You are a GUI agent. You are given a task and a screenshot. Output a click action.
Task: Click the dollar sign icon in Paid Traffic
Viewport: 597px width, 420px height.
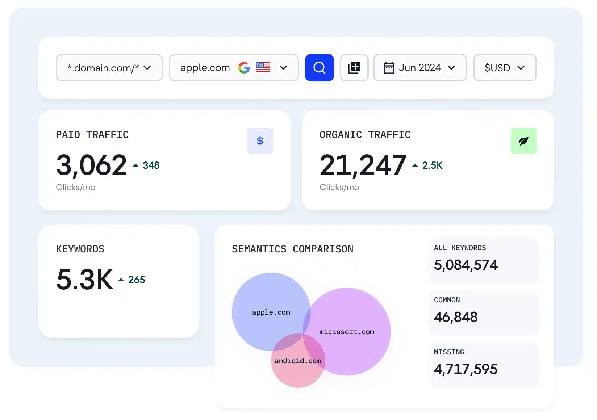point(260,141)
